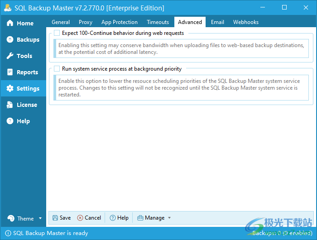
Task: Click the Save floppy disk icon
Action: click(x=55, y=218)
